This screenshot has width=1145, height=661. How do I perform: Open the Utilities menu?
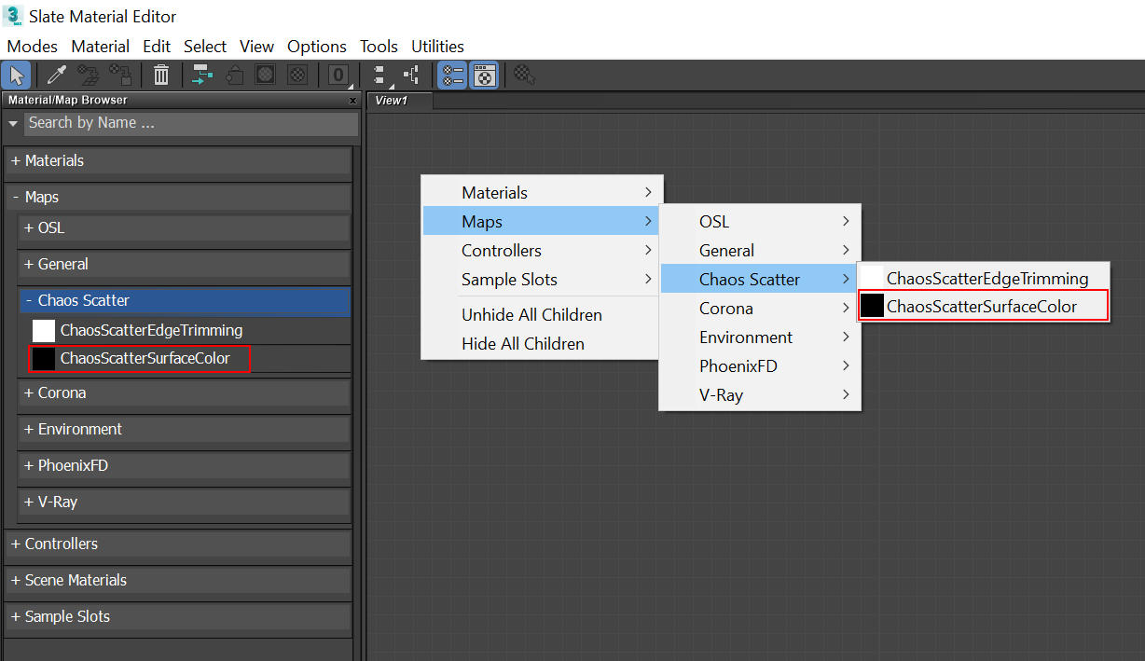[437, 46]
